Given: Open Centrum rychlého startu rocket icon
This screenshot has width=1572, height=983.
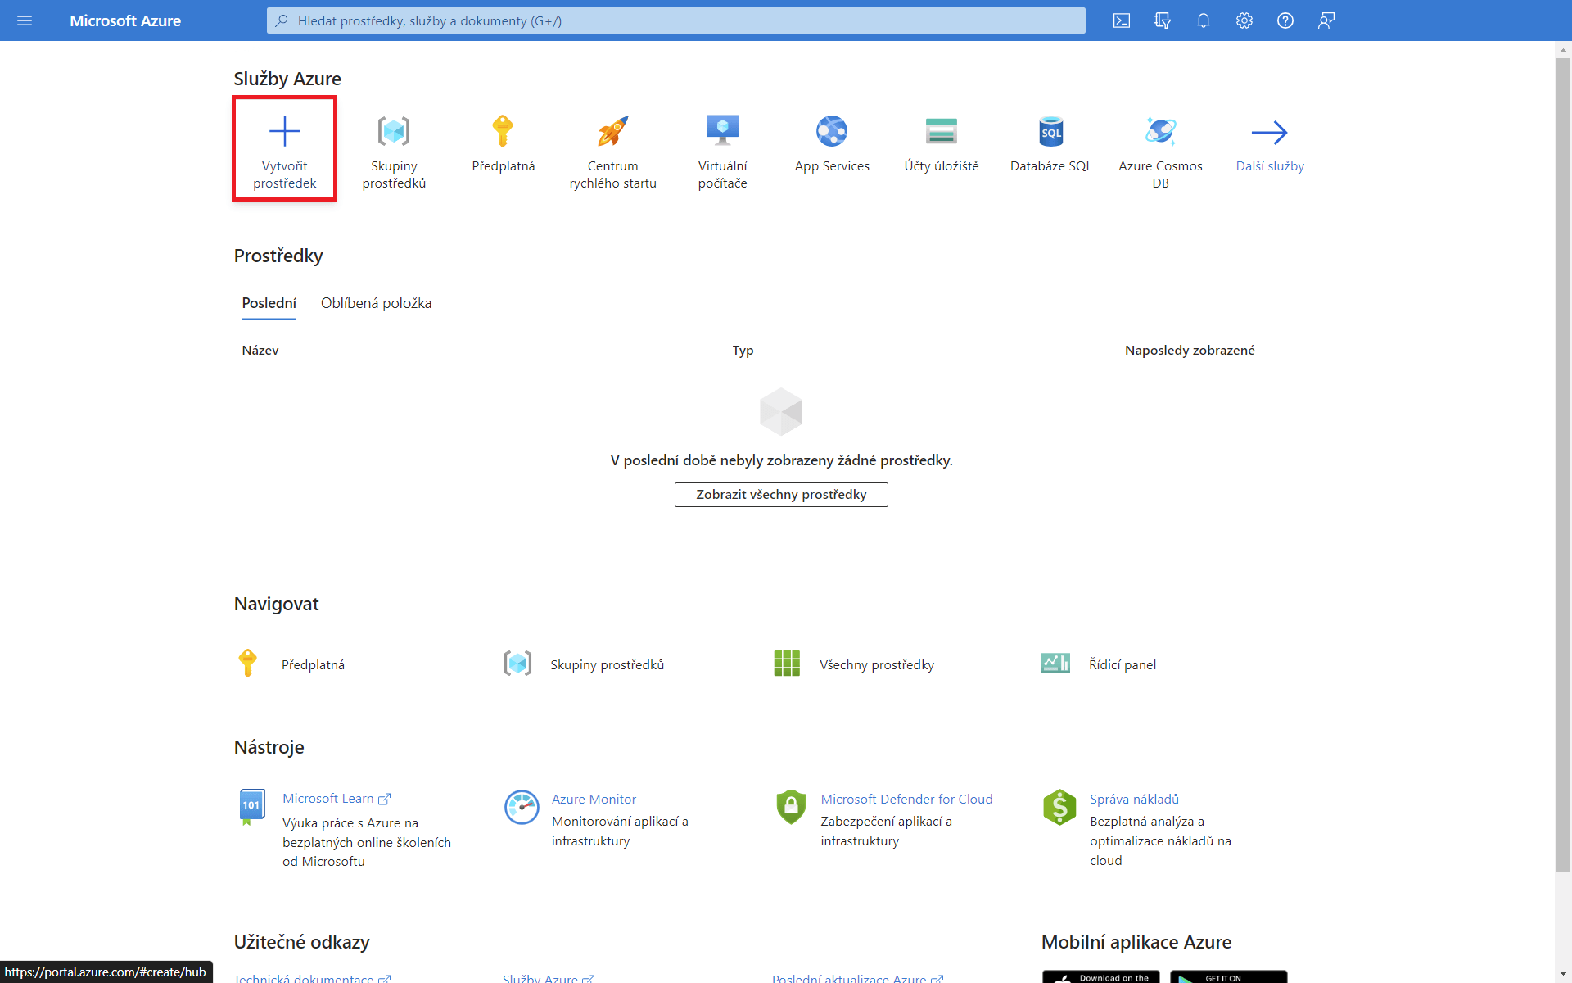Looking at the screenshot, I should [612, 131].
